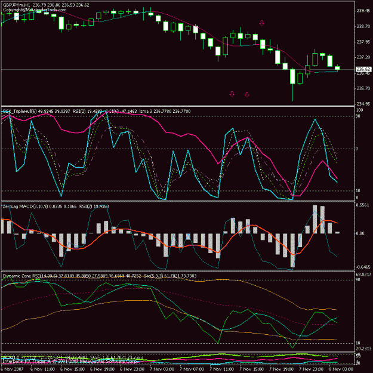Image resolution: width=373 pixels, height=373 pixels.
Task: Click the 7 Nov 03:00 time label
Action: [x=162, y=369]
